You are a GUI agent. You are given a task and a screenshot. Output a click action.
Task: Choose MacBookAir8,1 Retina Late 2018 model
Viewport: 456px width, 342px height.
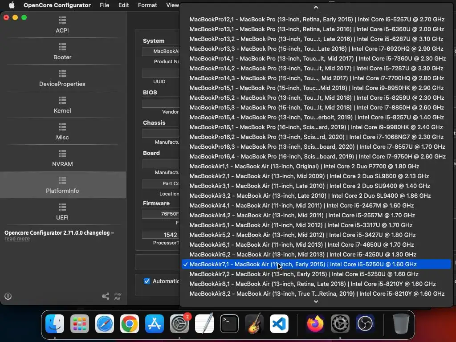click(x=316, y=284)
